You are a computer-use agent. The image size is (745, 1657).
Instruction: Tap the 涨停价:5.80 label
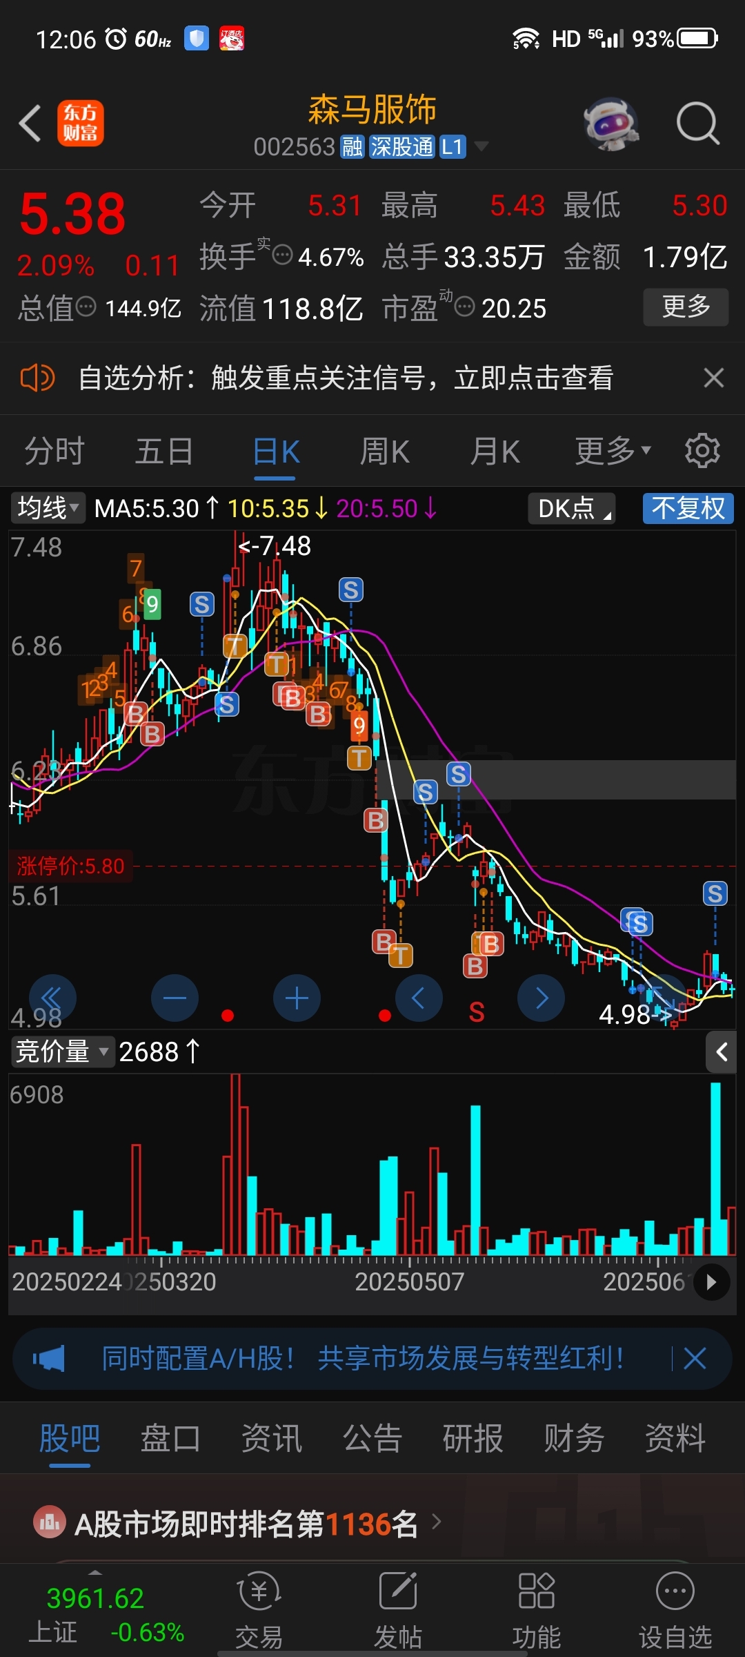point(70,866)
